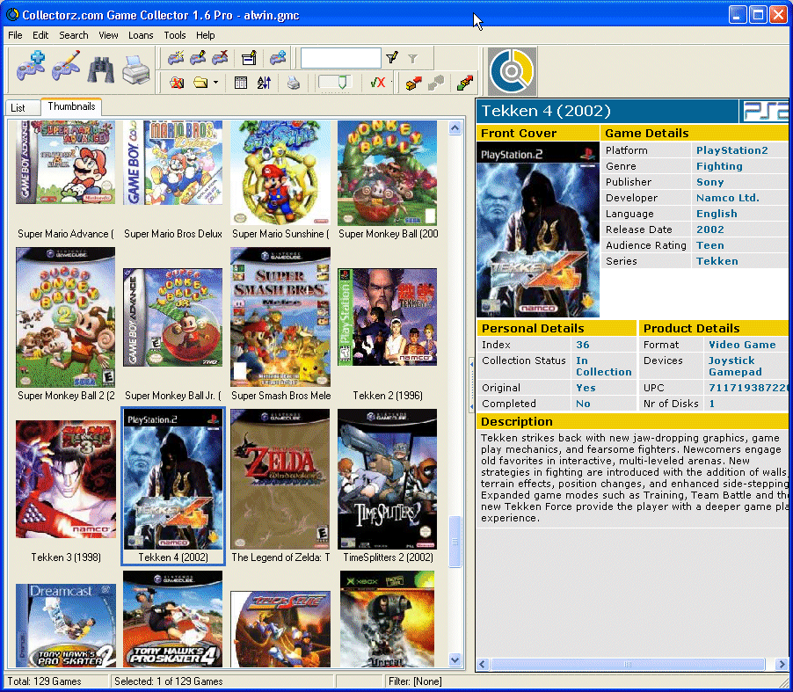Select TimeSplitters 2 (2002) thumbnail

coord(388,479)
